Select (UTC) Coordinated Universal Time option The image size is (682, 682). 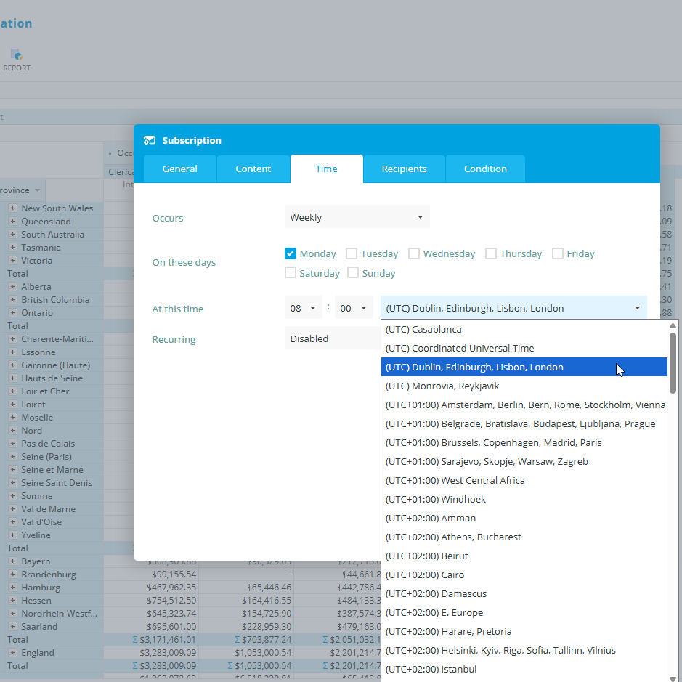coord(460,348)
